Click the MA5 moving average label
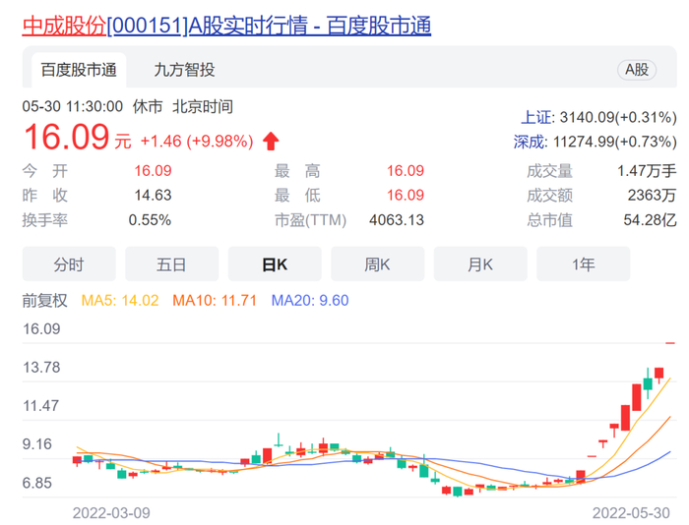Screen dimensions: 689x525 [119, 300]
